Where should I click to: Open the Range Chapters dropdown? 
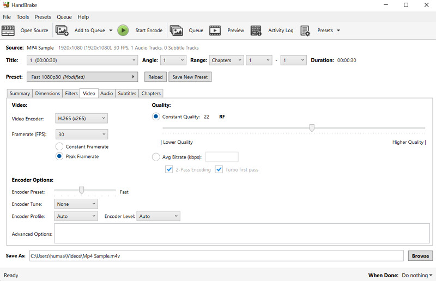coord(226,60)
